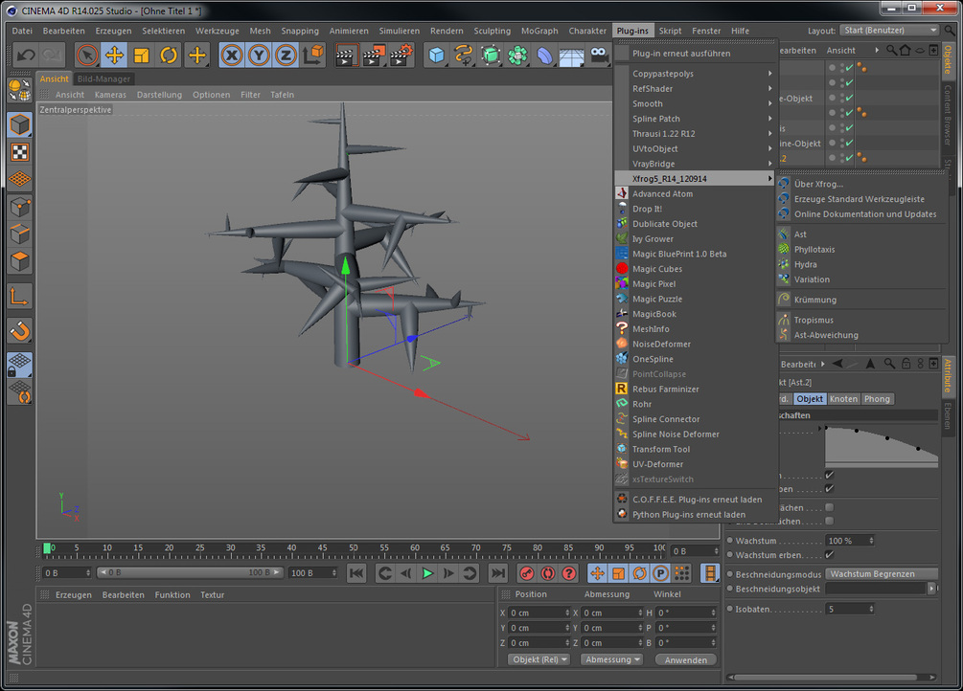Click the Axis mode L icon

20,297
